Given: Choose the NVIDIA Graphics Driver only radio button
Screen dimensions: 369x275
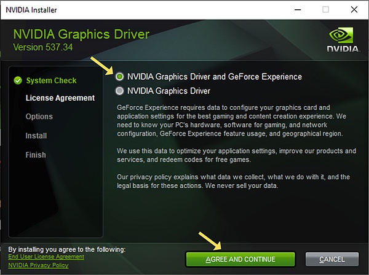Looking at the screenshot, I should (x=119, y=91).
